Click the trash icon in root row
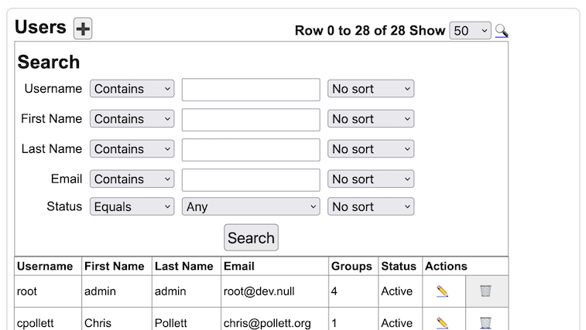 point(486,291)
